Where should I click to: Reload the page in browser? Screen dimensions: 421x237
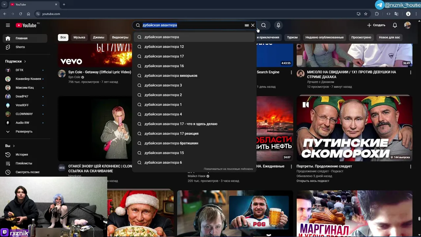tap(20, 14)
